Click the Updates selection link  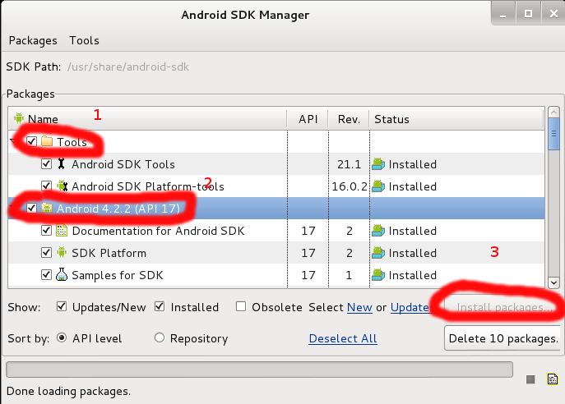pyautogui.click(x=410, y=308)
